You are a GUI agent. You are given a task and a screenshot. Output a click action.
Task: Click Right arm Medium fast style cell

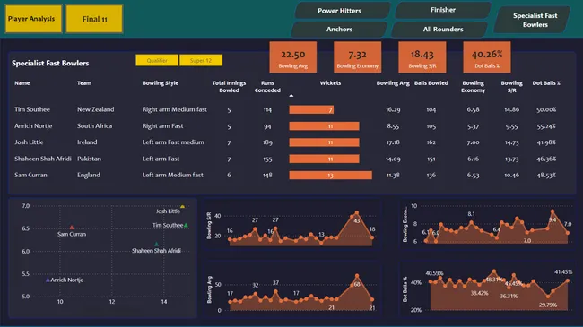(174, 109)
